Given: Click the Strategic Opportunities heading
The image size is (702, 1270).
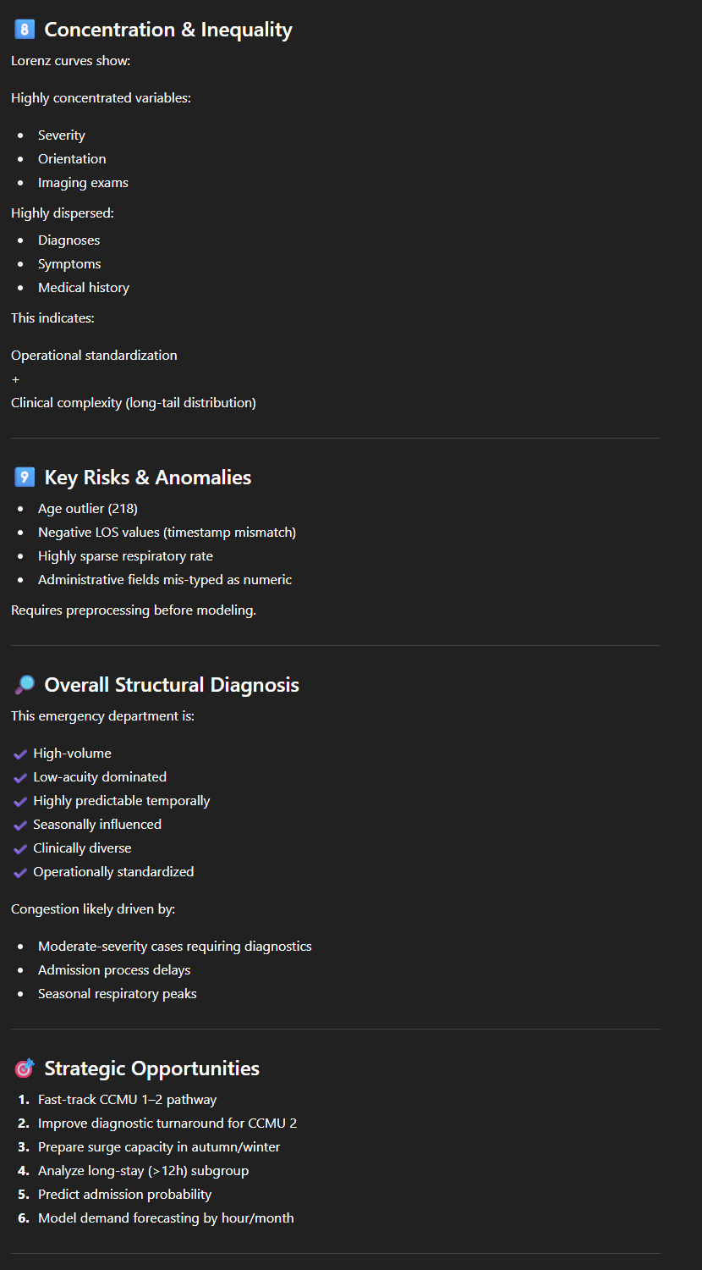Looking at the screenshot, I should point(151,1068).
